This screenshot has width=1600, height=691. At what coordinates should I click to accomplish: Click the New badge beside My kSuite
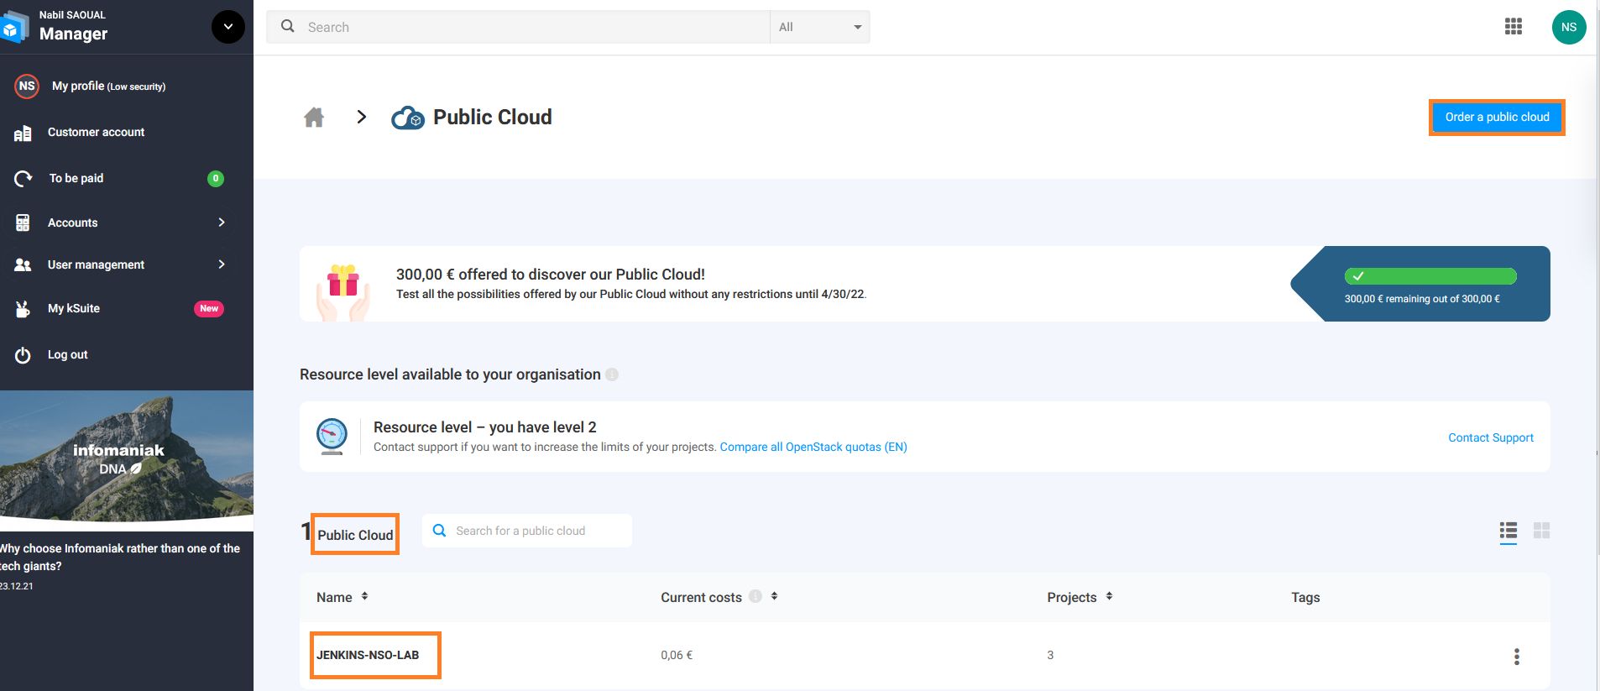(x=209, y=308)
